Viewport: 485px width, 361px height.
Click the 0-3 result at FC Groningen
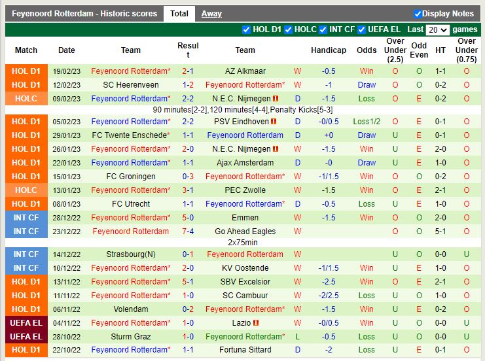pyautogui.click(x=188, y=177)
